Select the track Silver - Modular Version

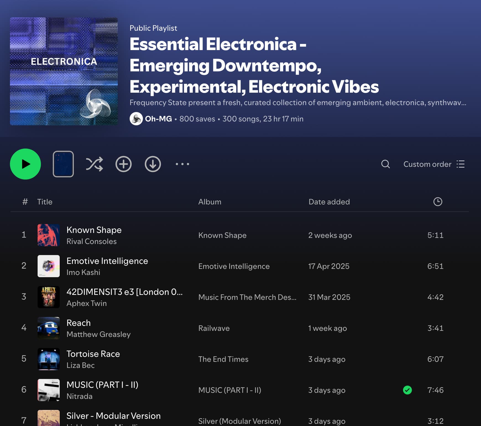click(114, 416)
